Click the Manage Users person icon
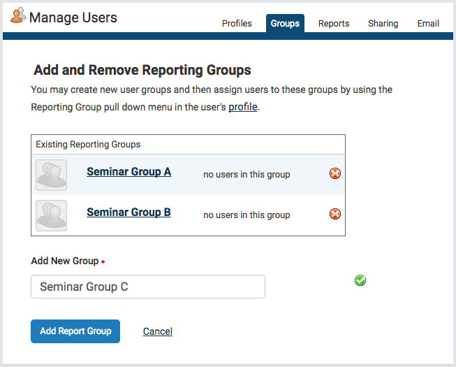456x367 pixels. (x=18, y=15)
